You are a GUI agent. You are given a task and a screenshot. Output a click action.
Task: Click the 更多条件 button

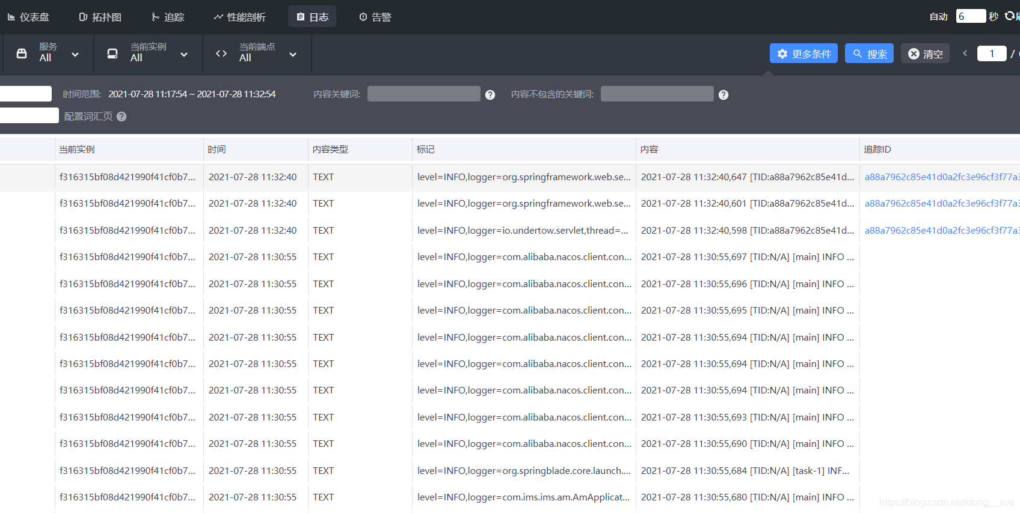click(x=803, y=53)
